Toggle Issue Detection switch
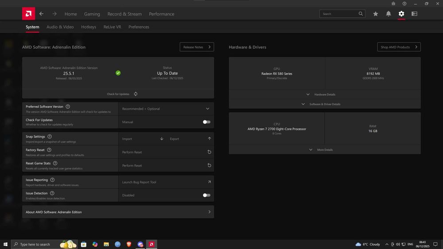443x249 pixels. click(206, 195)
